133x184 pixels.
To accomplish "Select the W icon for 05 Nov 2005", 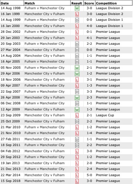I will 77,68.
